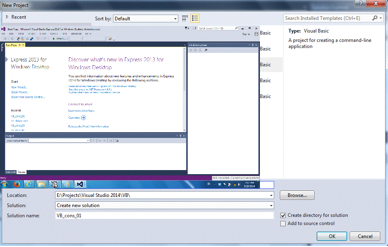Click the Solution Explorer Home icon
The width and height of the screenshot is (388, 247).
pos(200,50)
